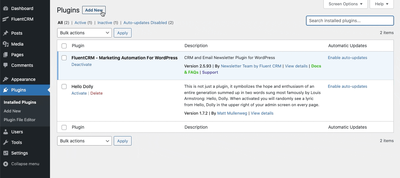Deactivate the FluentCRM plugin
400x178 pixels.
coord(82,64)
